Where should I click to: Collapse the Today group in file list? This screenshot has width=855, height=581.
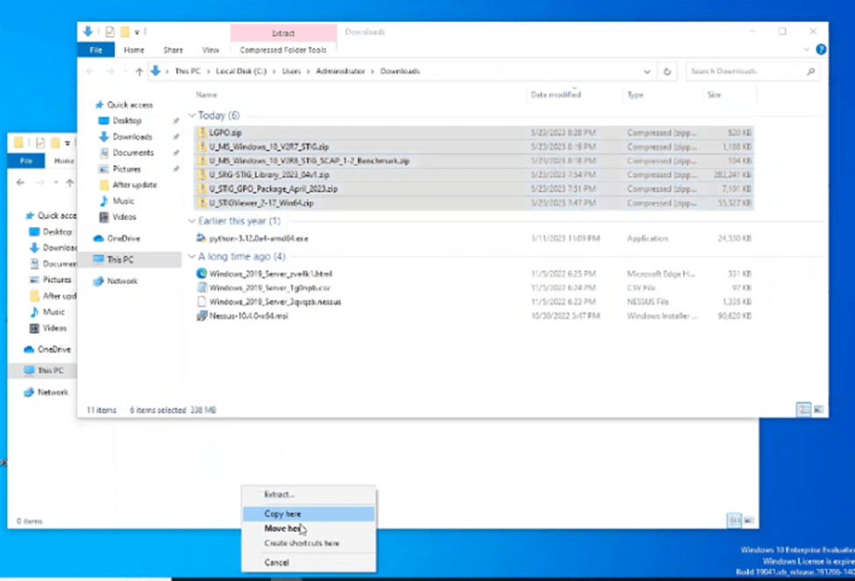[x=192, y=116]
